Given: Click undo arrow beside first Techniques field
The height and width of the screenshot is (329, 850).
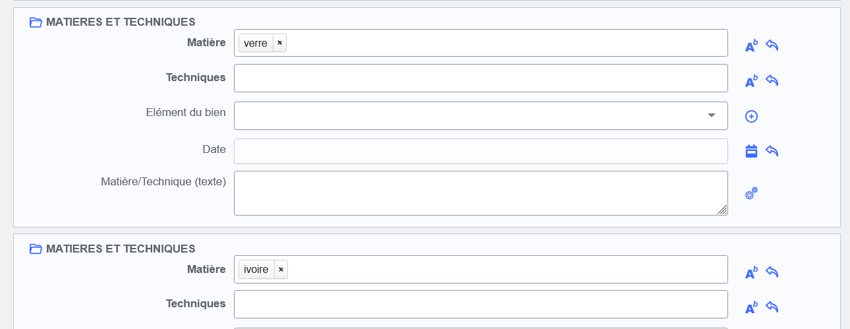Looking at the screenshot, I should coord(772,80).
